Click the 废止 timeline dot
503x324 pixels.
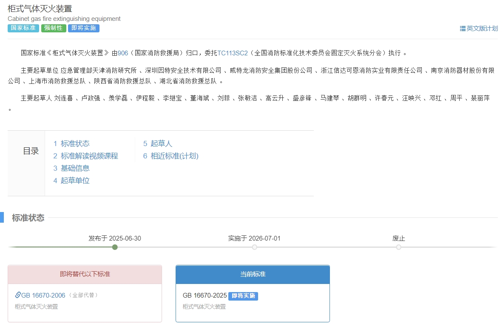[x=398, y=247]
